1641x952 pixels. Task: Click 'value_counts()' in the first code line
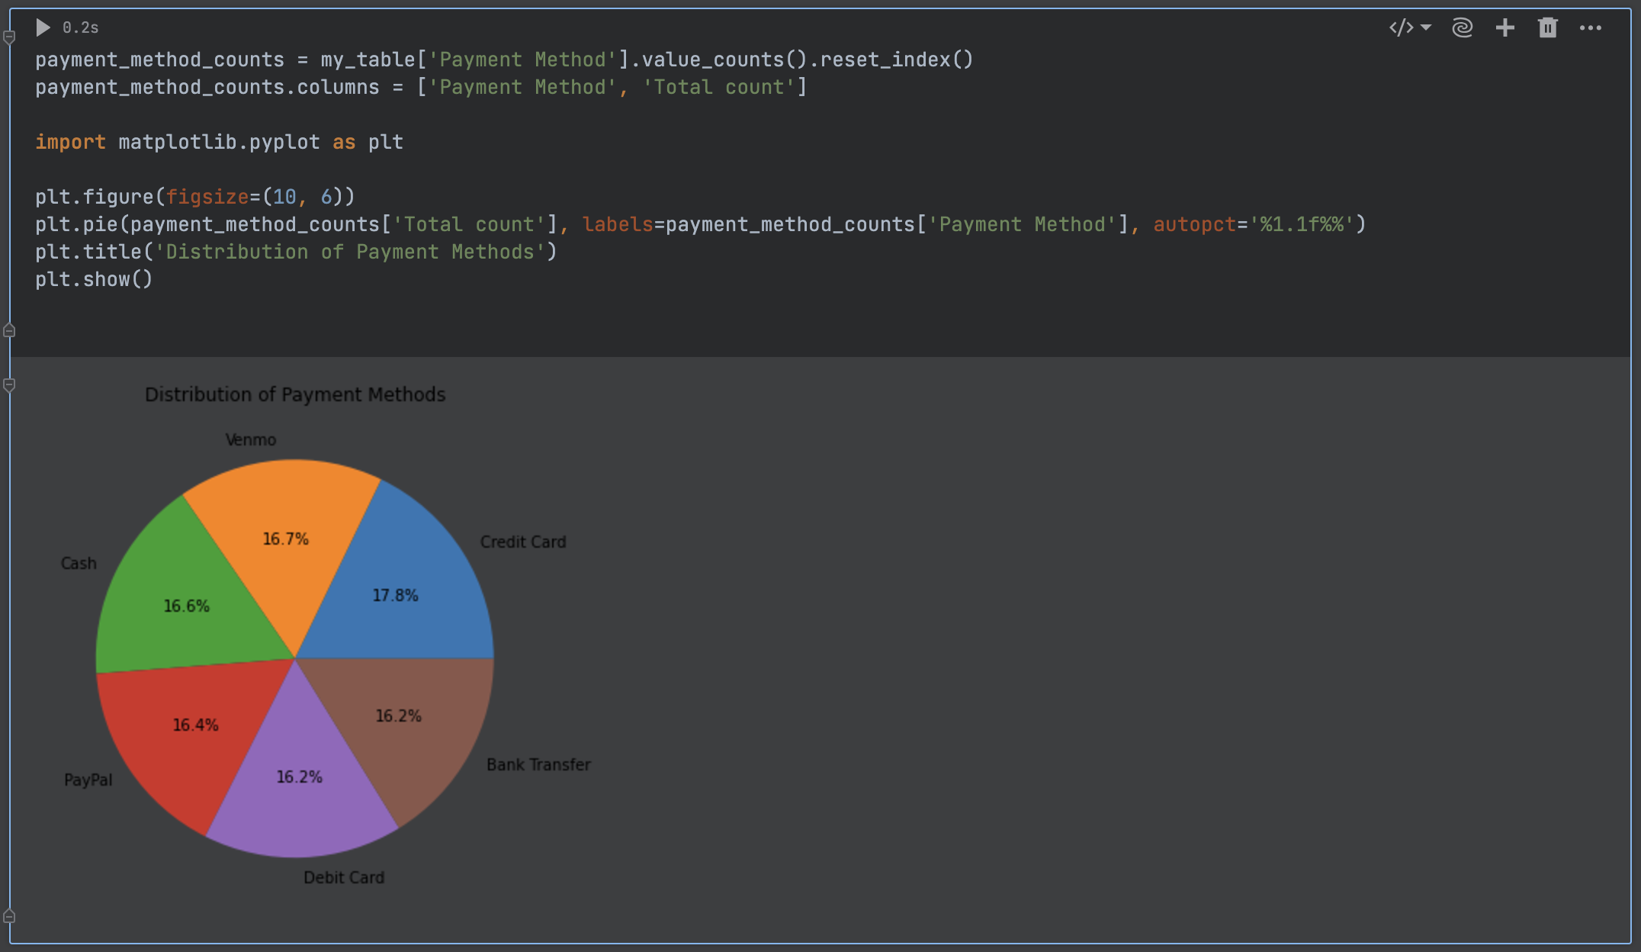[x=724, y=59]
